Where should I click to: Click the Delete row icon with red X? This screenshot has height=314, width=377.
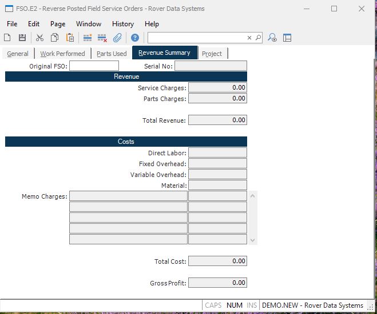[x=102, y=38]
